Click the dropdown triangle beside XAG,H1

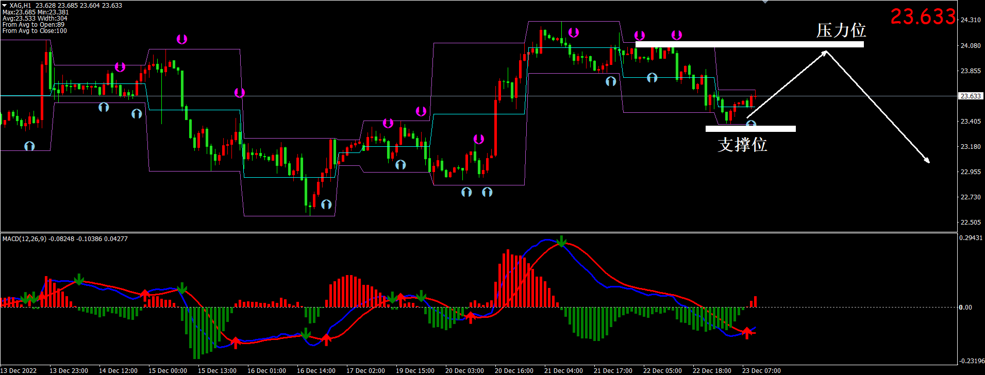click(5, 5)
